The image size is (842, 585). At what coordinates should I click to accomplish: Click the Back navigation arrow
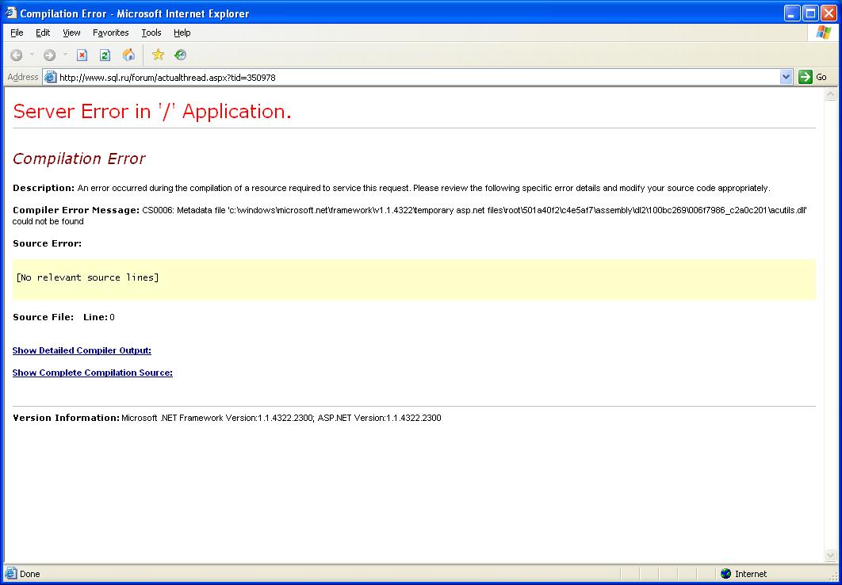(x=16, y=55)
